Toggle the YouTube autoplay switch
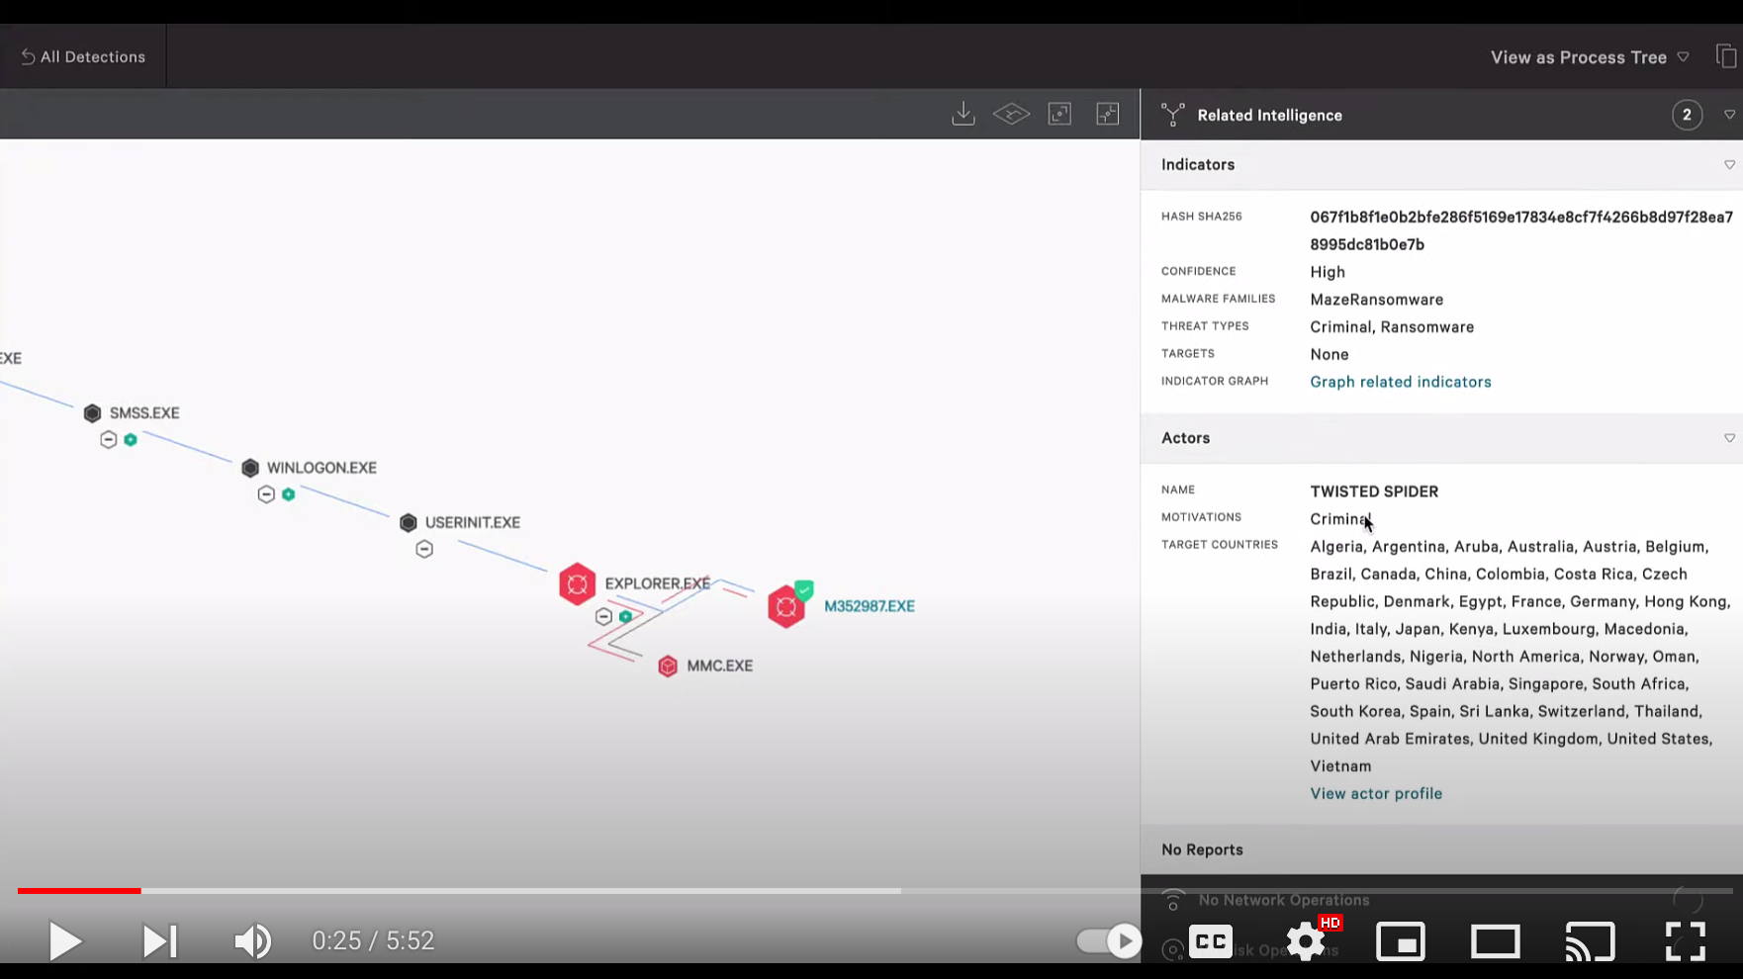1743x979 pixels. pos(1109,940)
